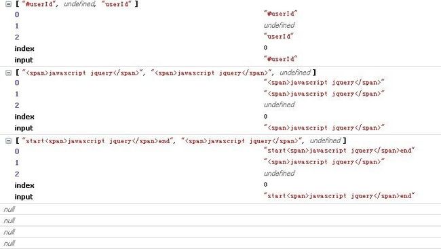Select the second array's undefined value at 2

(x=280, y=104)
